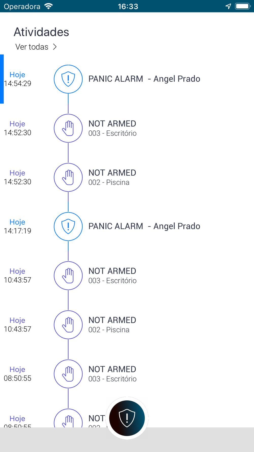Open PANIC ALARM - Angel Prado at 14:17:19
This screenshot has width=254, height=452.
pyautogui.click(x=144, y=226)
